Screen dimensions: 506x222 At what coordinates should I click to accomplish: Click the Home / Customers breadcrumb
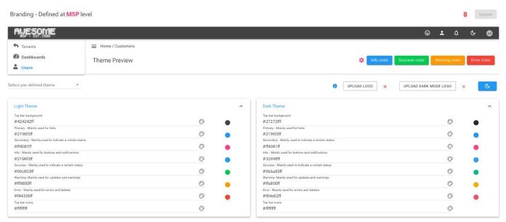click(x=117, y=46)
